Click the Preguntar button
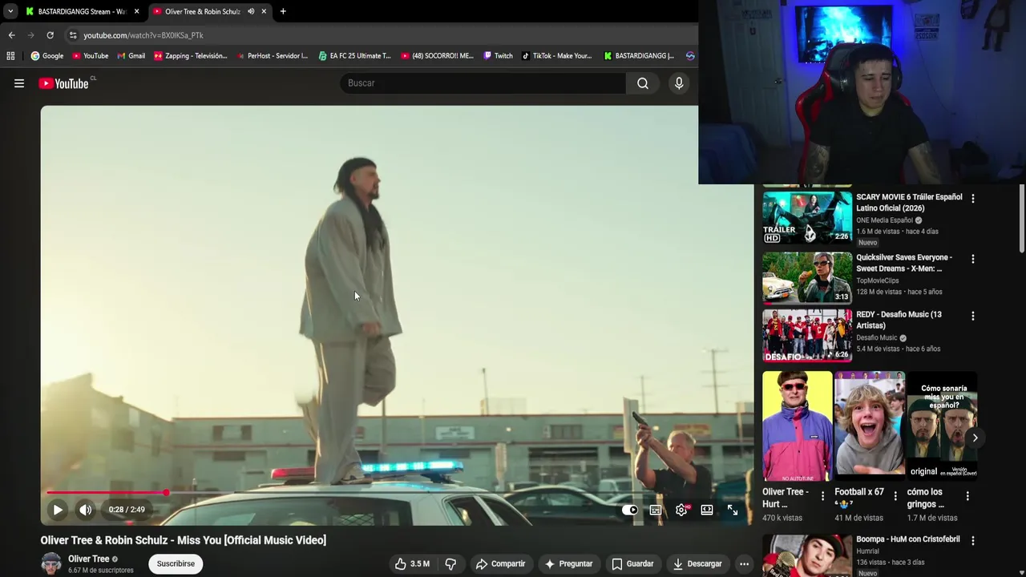The height and width of the screenshot is (577, 1026). [568, 563]
